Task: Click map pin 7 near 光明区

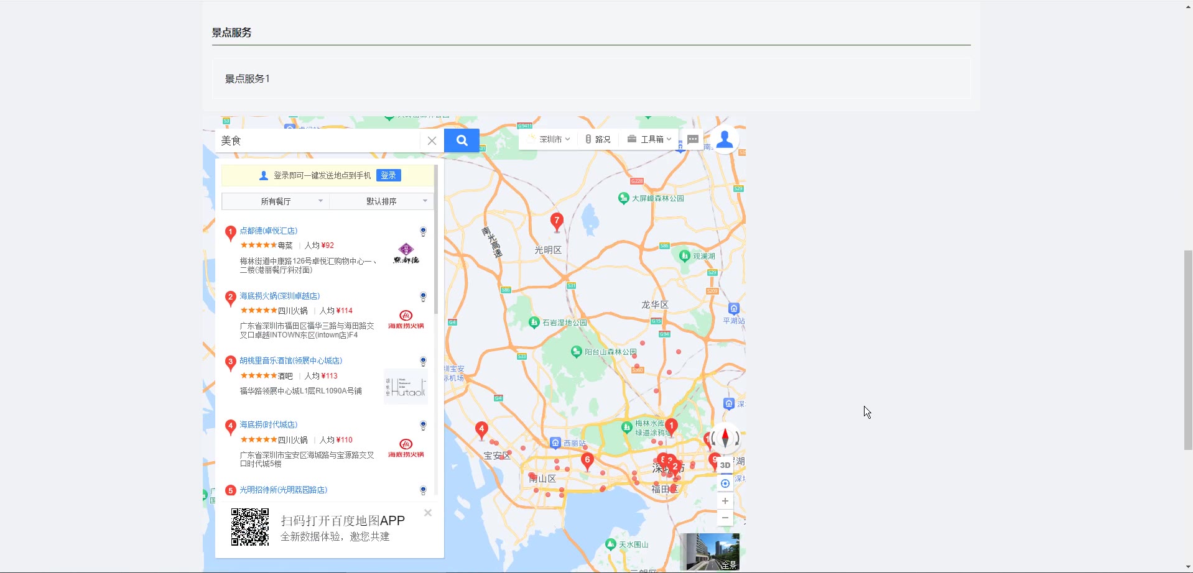Action: [x=557, y=221]
